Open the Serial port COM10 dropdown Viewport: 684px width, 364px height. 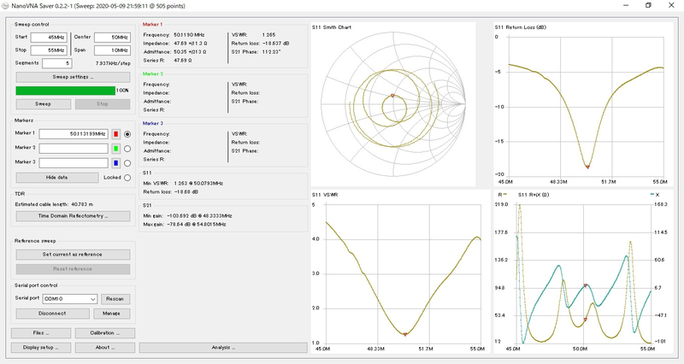click(x=70, y=299)
